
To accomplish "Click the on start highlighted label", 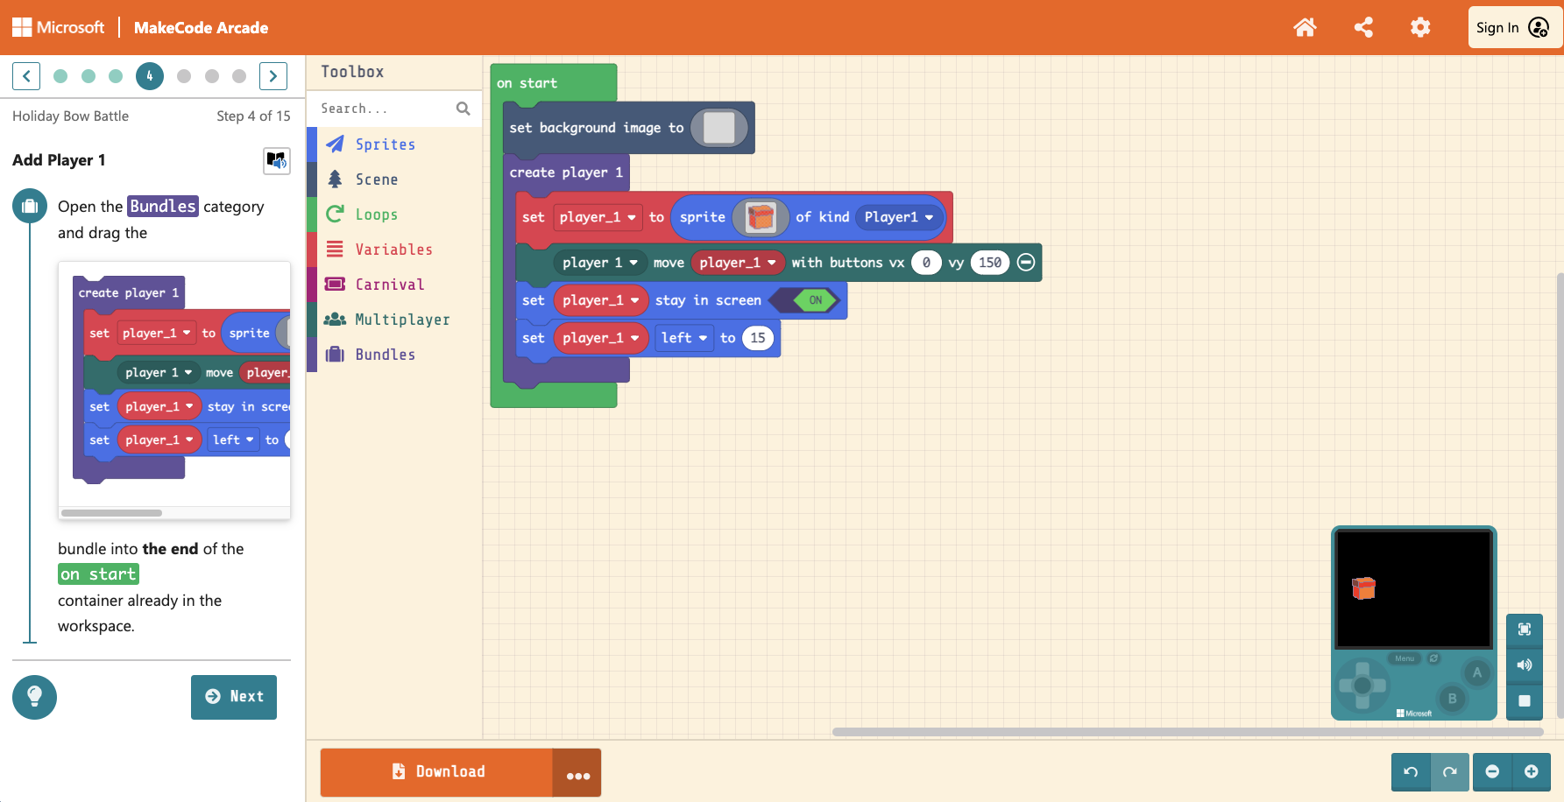I will [98, 574].
